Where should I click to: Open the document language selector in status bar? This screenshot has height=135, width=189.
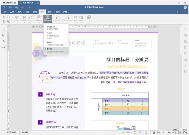(x=126, y=132)
